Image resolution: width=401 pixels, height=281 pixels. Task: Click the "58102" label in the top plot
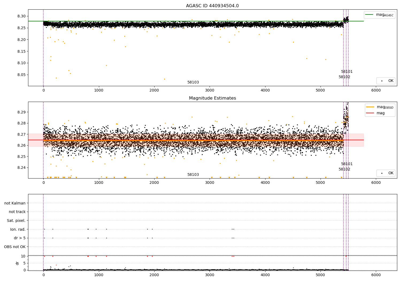(x=344, y=77)
